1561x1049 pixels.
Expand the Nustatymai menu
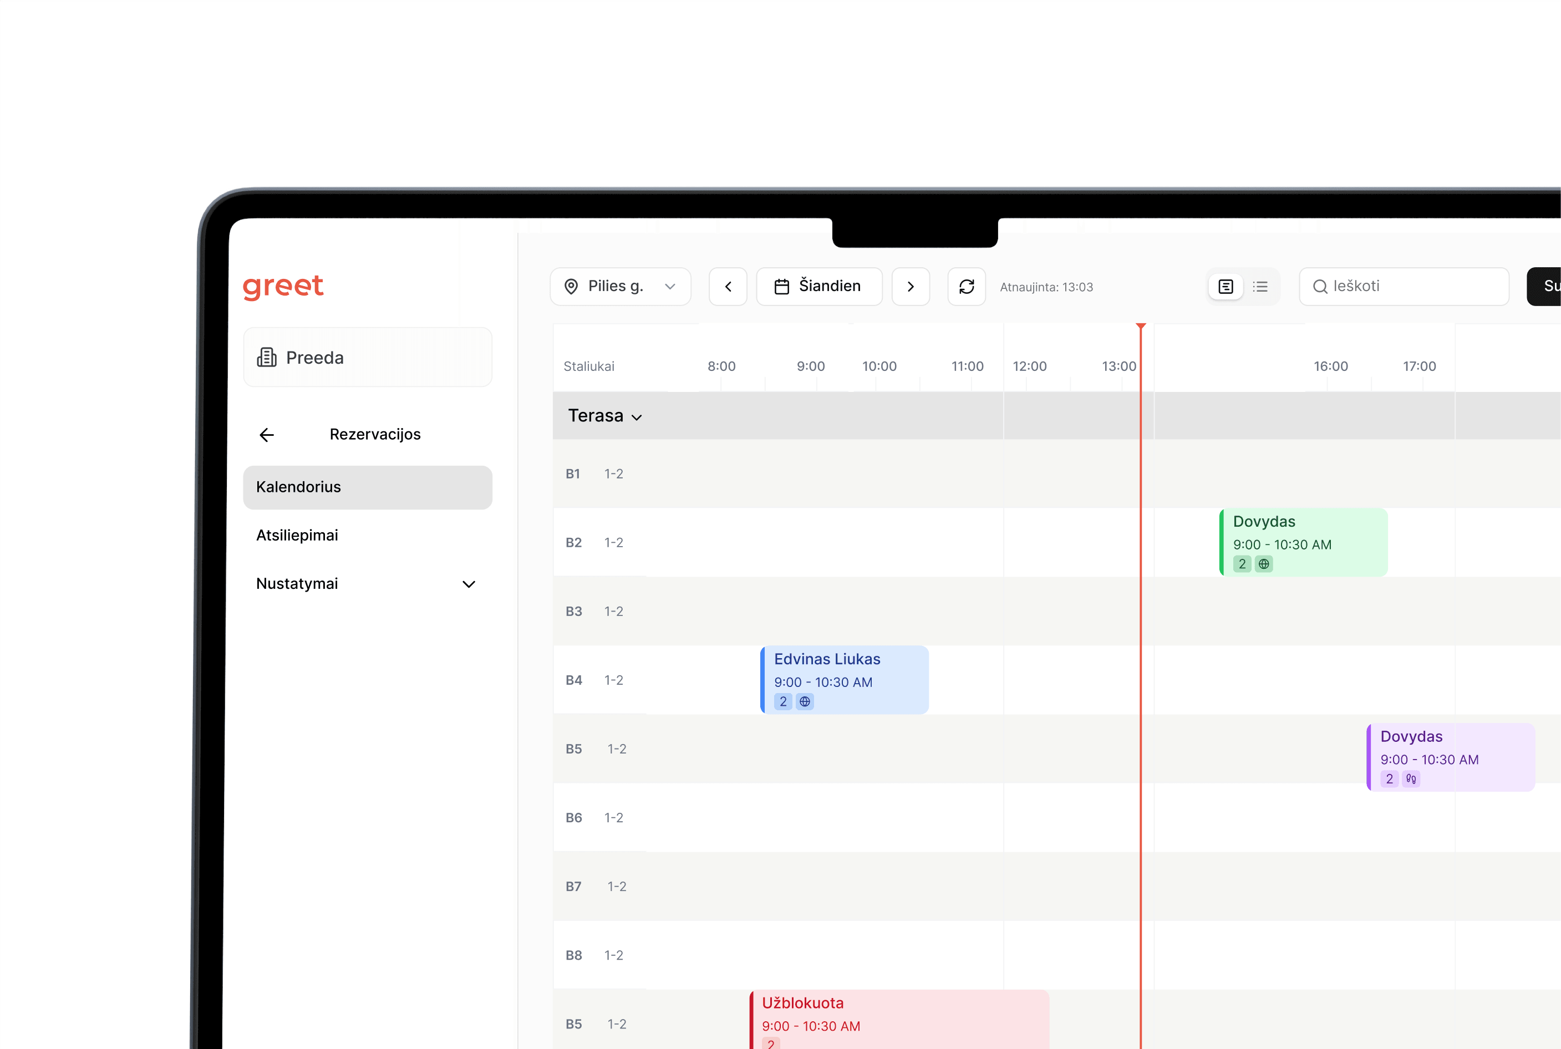[367, 583]
